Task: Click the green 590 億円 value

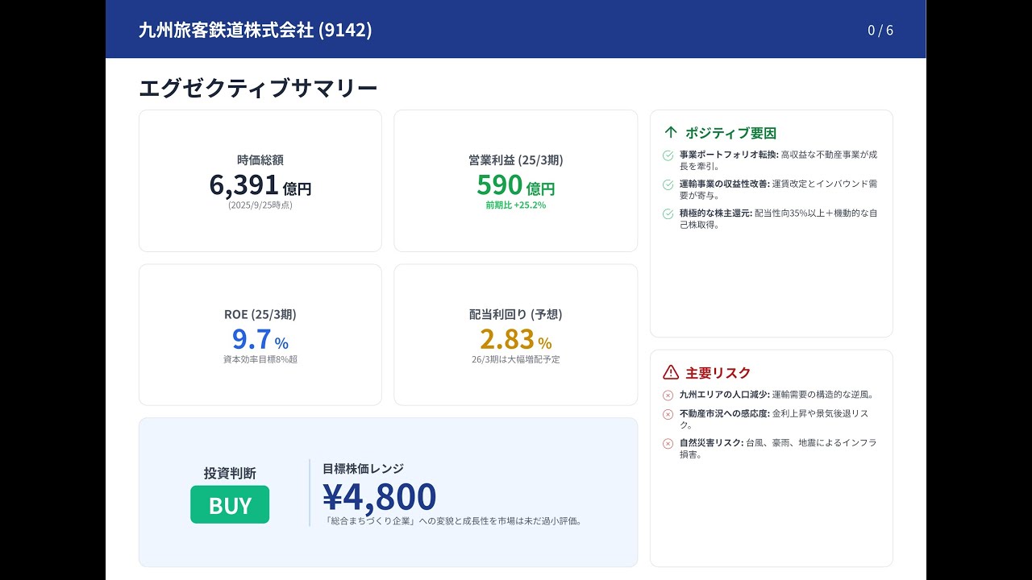Action: [x=516, y=185]
